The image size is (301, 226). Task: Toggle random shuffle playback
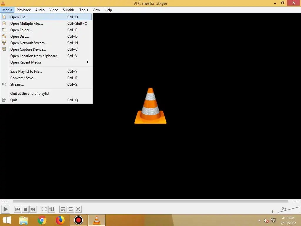pos(78,209)
